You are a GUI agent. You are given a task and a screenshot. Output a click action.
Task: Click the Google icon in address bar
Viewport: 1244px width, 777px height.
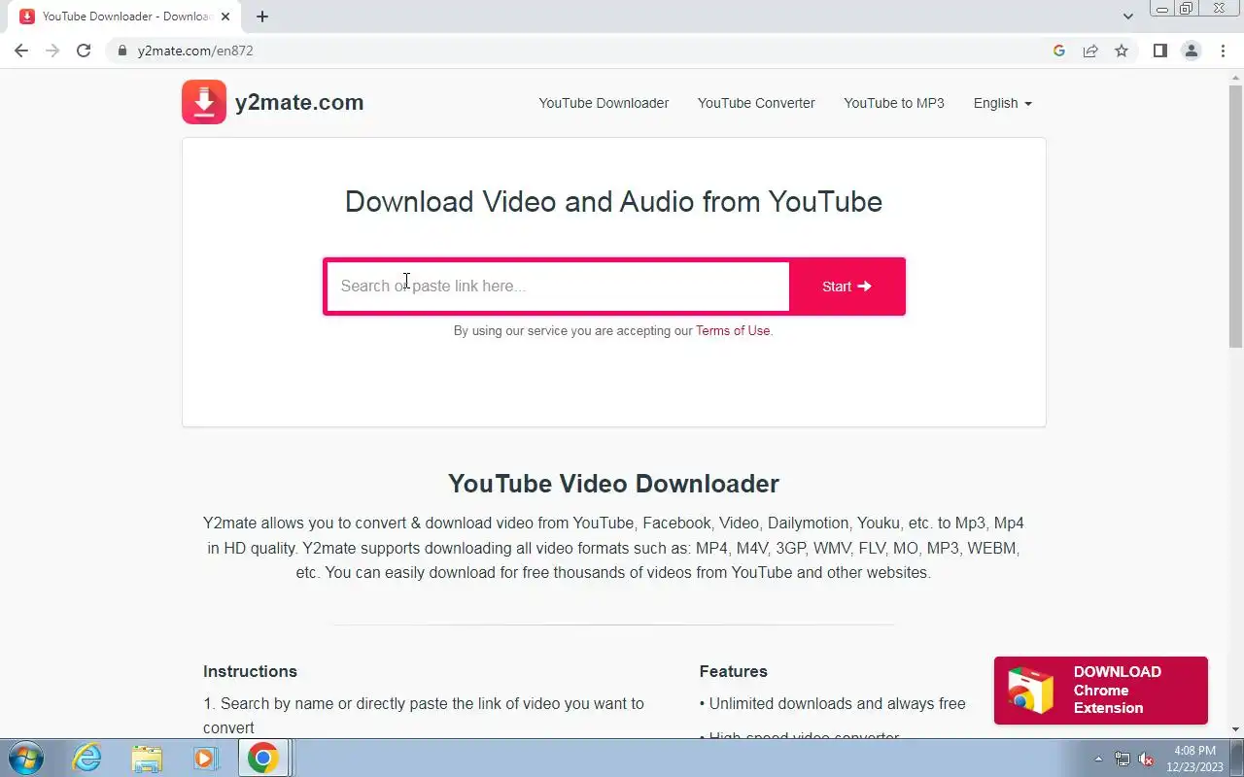1059,51
